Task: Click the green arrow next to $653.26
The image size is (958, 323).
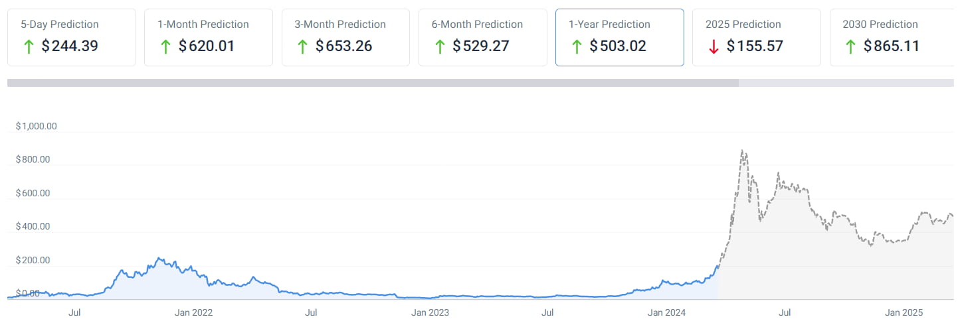Action: (x=302, y=46)
